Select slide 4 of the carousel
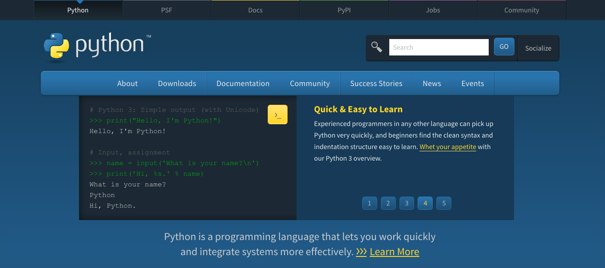 (425, 203)
